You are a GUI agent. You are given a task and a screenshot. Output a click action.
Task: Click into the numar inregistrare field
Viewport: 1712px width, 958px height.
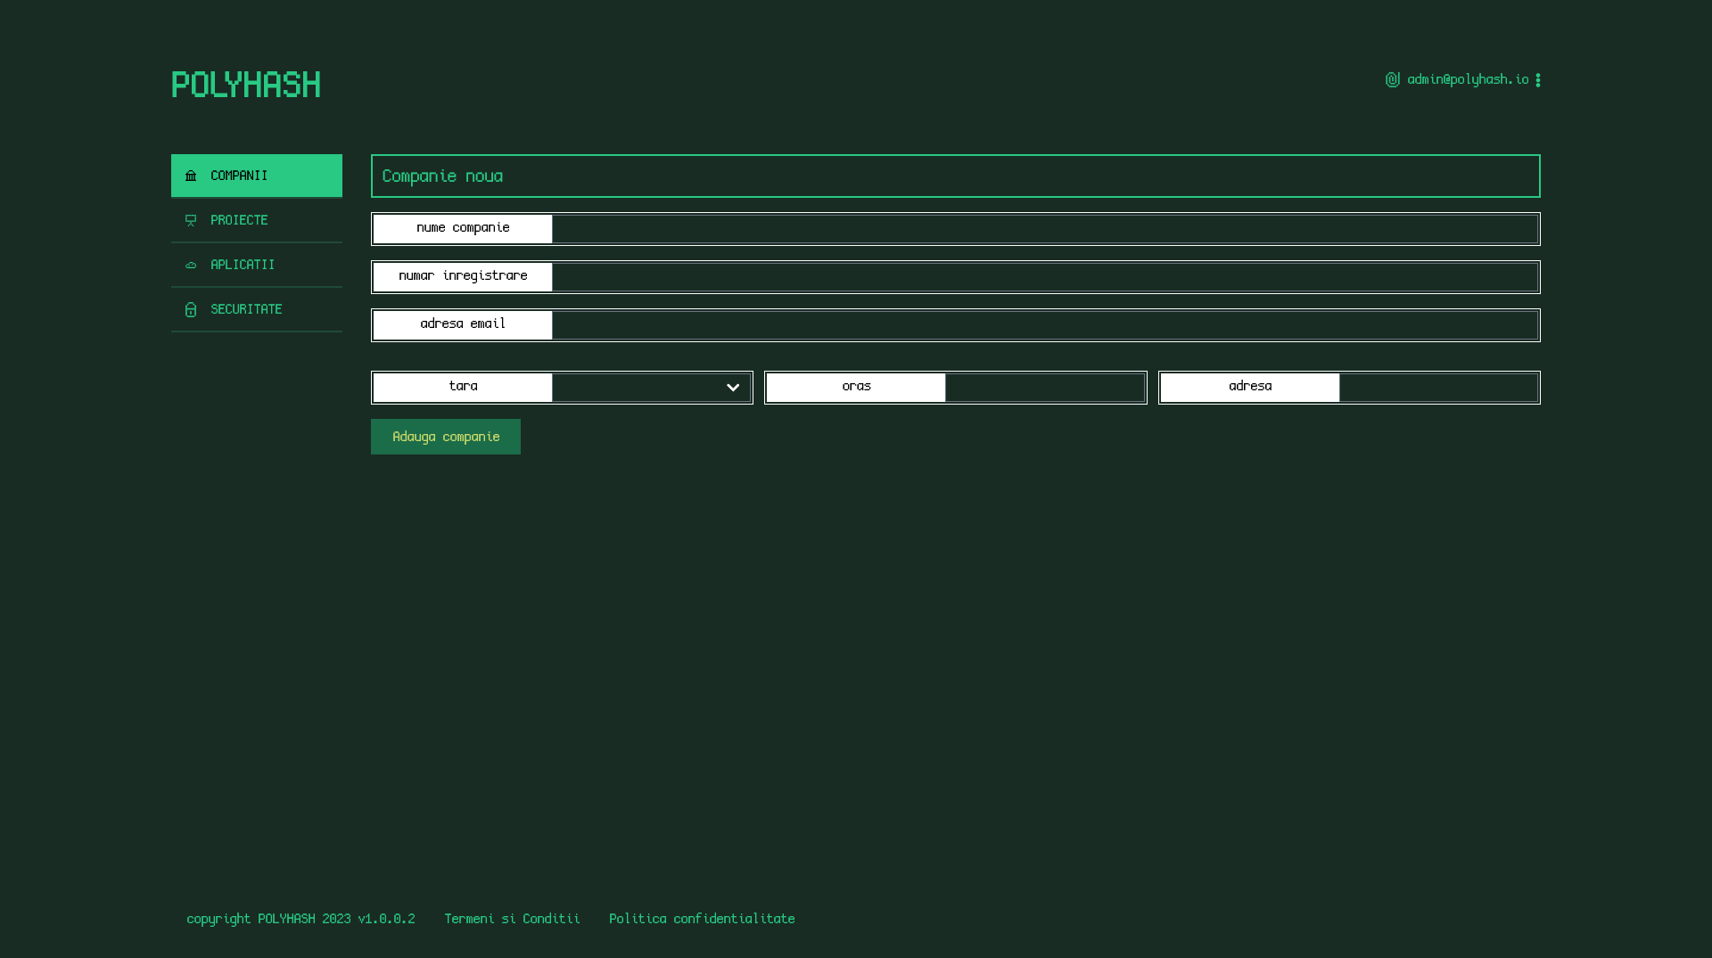[1044, 277]
